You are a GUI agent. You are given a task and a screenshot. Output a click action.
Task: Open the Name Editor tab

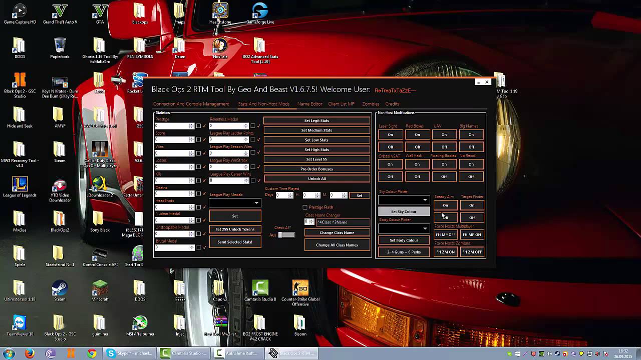point(310,104)
